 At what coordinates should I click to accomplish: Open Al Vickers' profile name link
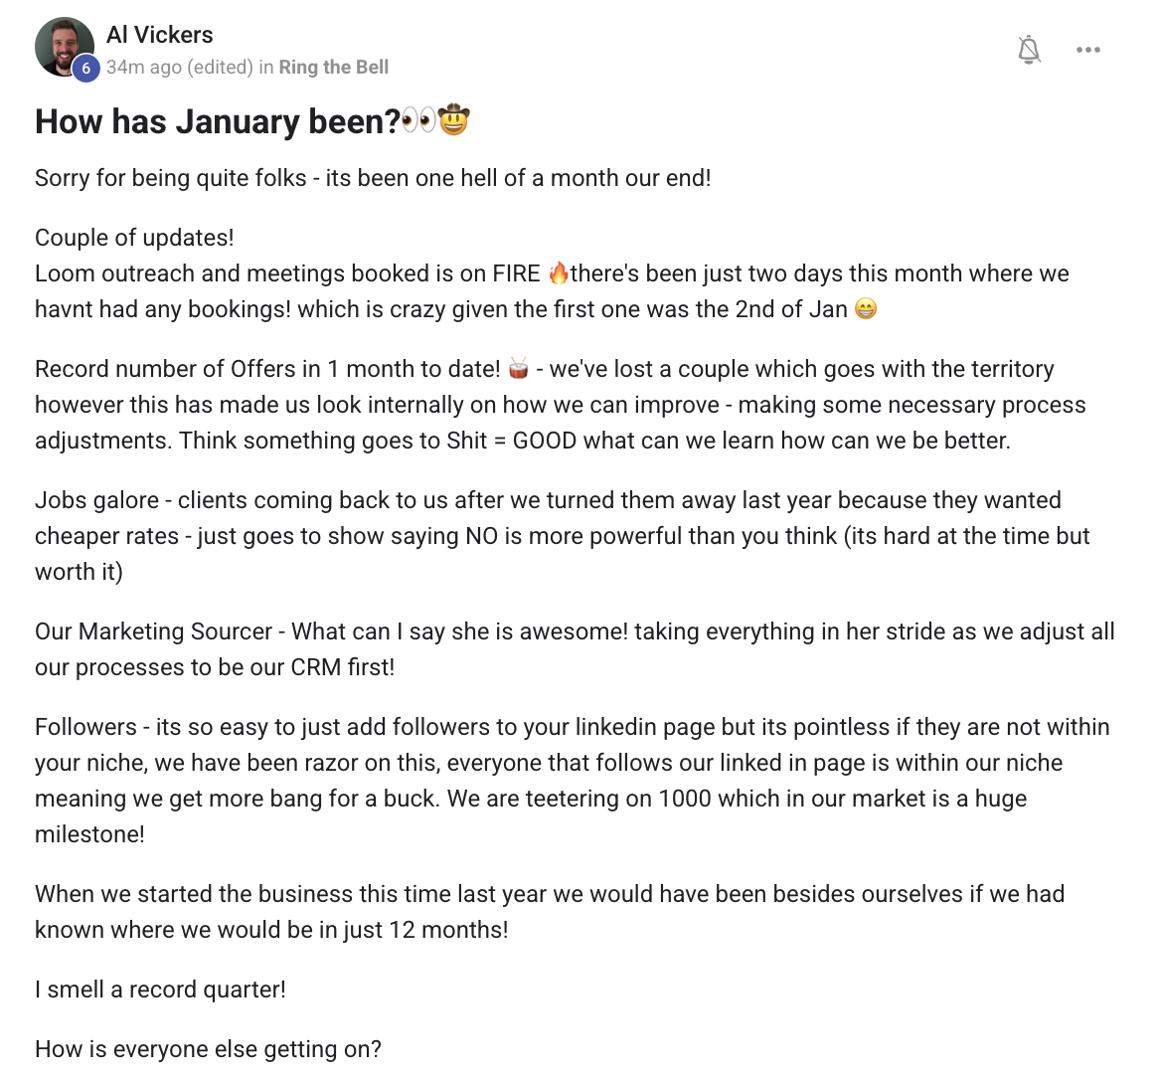(160, 35)
